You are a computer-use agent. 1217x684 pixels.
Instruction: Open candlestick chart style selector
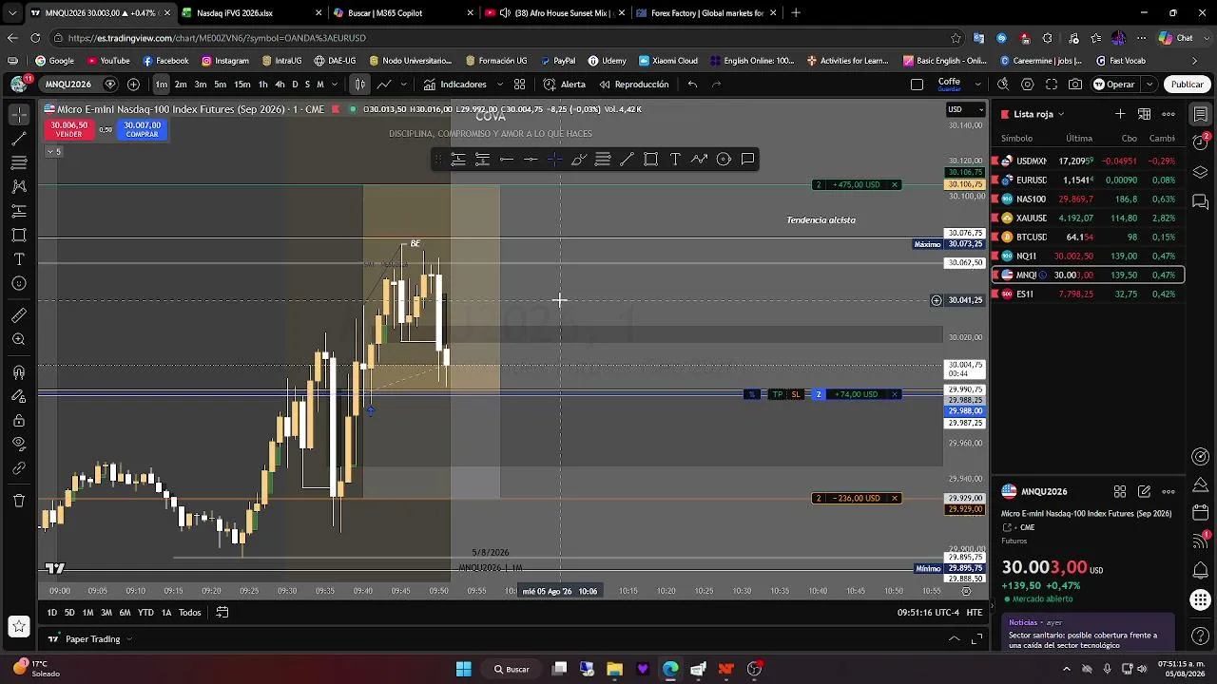pos(359,84)
